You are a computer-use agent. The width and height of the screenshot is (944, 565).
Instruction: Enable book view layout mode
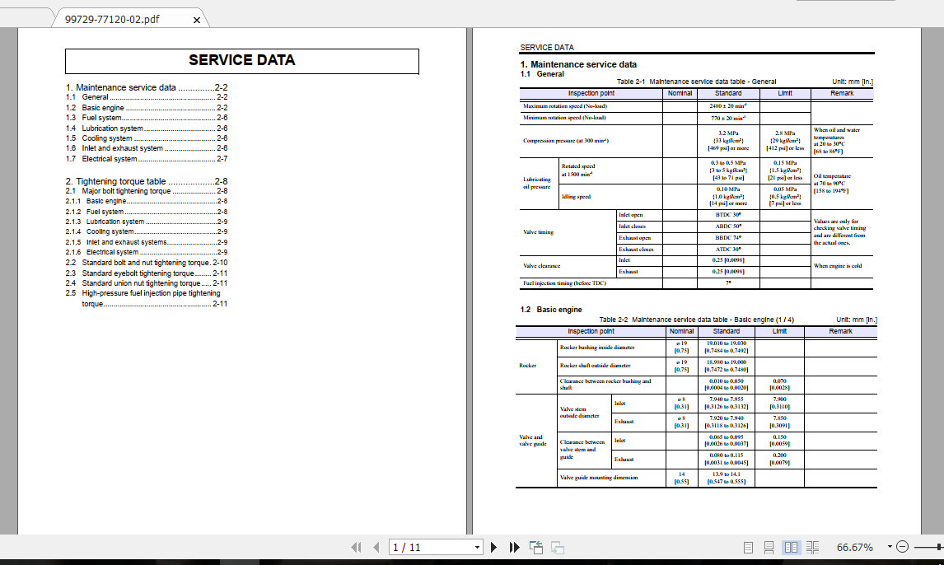click(x=812, y=546)
